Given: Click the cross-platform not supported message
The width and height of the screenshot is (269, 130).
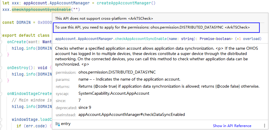Looking at the screenshot, I should point(104,18).
